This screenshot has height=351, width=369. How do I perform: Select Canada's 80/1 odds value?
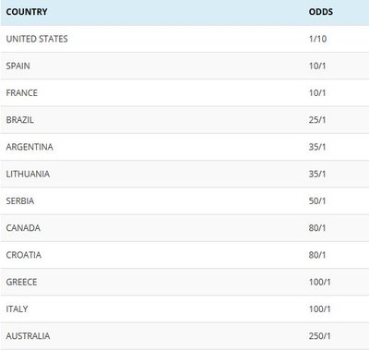(x=317, y=228)
